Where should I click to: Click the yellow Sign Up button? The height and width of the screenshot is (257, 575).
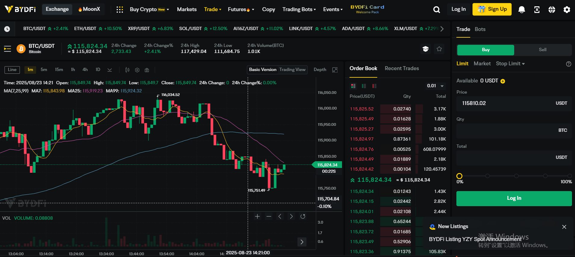pyautogui.click(x=492, y=9)
